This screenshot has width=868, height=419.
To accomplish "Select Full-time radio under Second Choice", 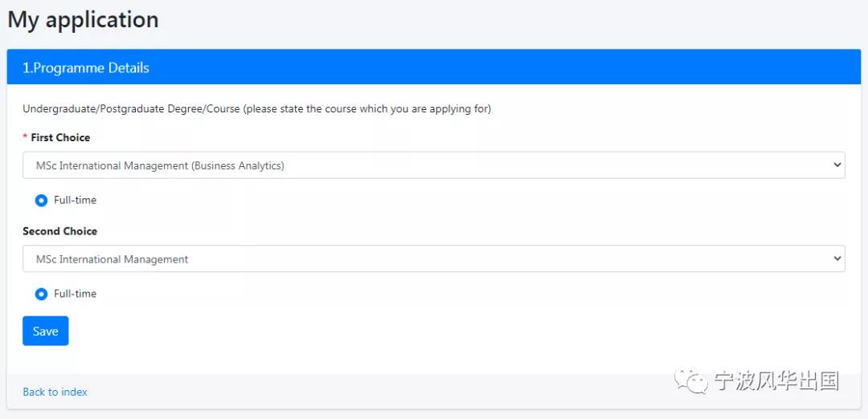I will pos(41,294).
